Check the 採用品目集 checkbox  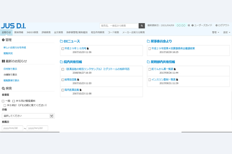pyautogui.click(x=63, y=80)
